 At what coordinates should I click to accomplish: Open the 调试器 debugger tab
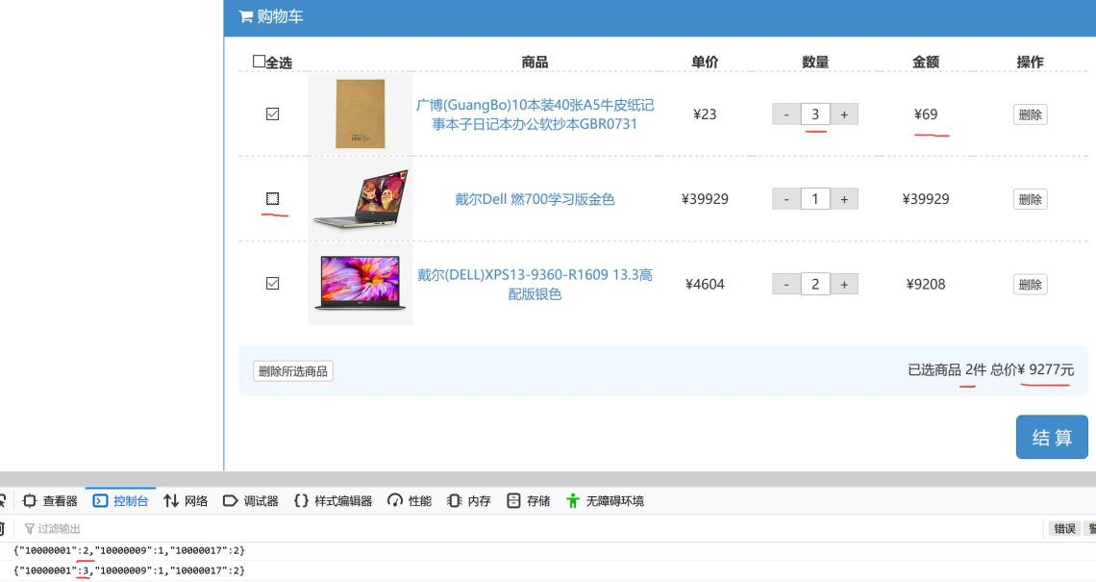coord(251,501)
